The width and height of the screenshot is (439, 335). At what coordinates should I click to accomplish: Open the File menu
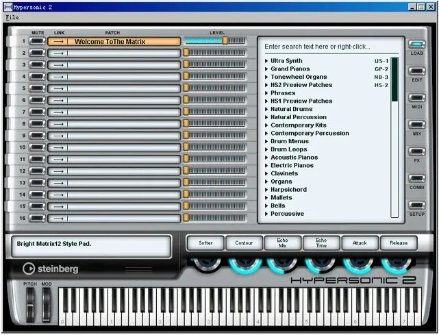coord(12,17)
